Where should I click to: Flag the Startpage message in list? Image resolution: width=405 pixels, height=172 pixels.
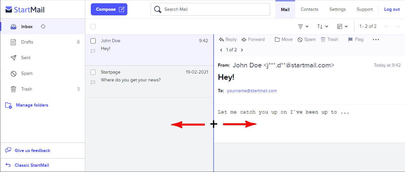tap(93, 83)
